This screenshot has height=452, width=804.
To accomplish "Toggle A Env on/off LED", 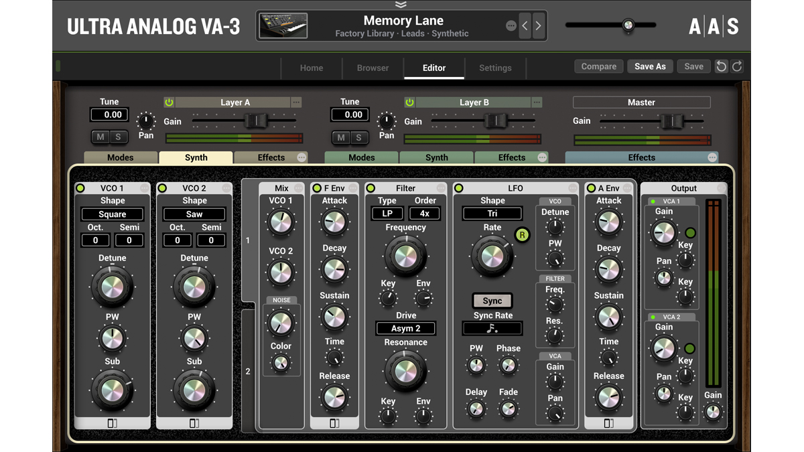I will tap(591, 188).
